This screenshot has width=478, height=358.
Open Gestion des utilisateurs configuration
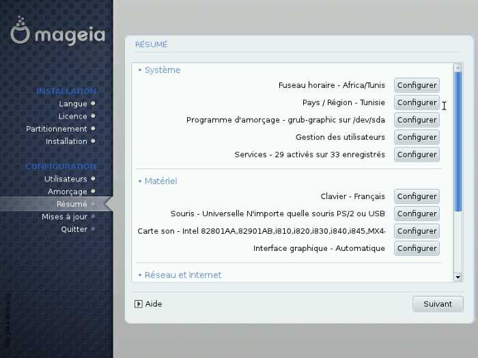pyautogui.click(x=417, y=137)
